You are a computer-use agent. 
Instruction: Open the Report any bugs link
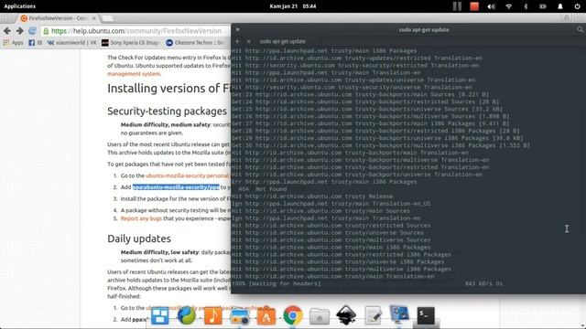(x=141, y=218)
